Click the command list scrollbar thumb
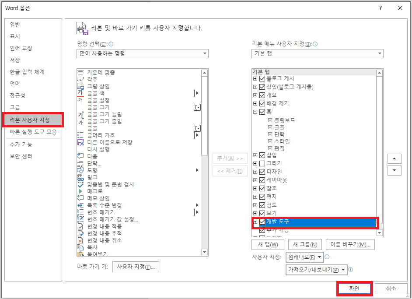The image size is (412, 299). [204, 116]
